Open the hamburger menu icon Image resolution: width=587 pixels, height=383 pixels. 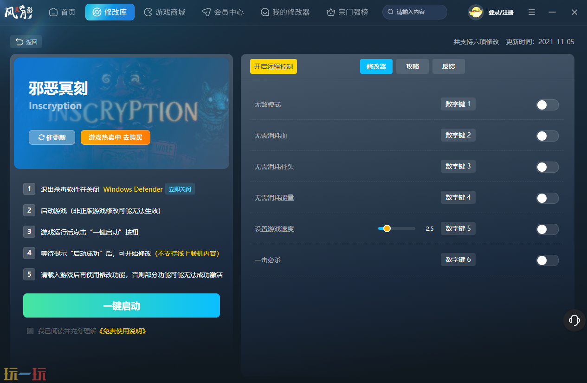532,12
